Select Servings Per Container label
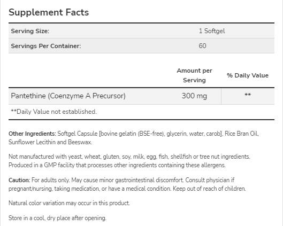 click(46, 46)
